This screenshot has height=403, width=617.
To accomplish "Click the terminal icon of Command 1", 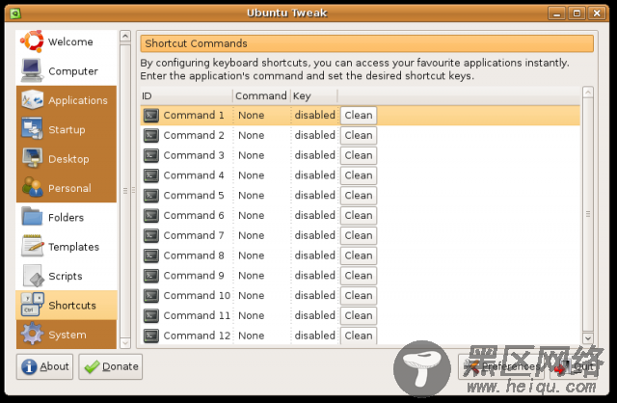I will [x=151, y=116].
